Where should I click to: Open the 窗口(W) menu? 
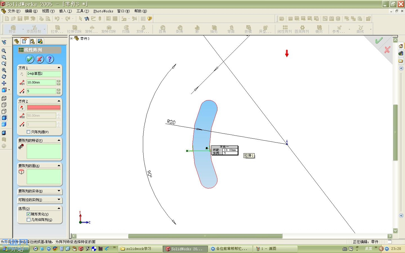tap(123, 11)
